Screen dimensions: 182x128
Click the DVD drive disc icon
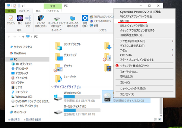coord(107,97)
